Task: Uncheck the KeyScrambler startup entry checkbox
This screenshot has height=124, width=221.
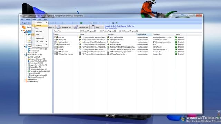Action: [55, 42]
